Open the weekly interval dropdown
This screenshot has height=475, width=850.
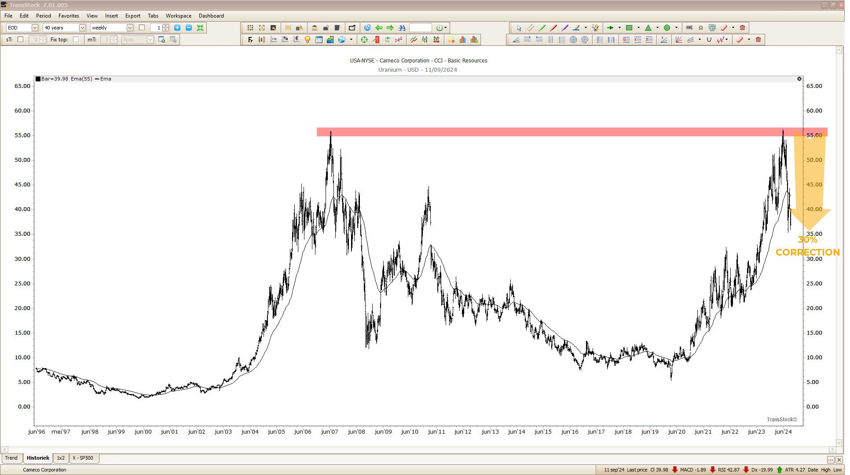click(x=131, y=28)
